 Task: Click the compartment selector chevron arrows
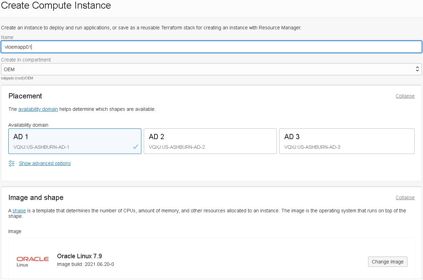coord(417,69)
